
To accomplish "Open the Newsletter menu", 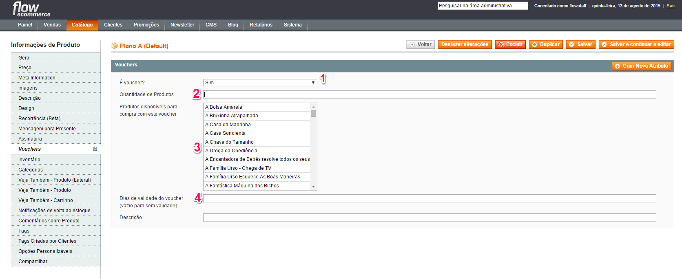I will coord(182,25).
